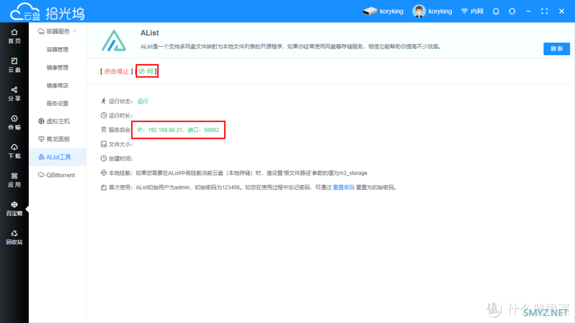Click the AList title heading
Image resolution: width=575 pixels, height=323 pixels.
tap(150, 33)
